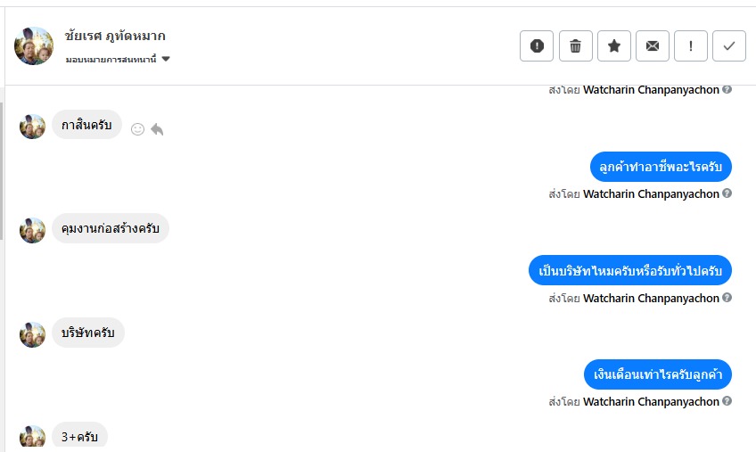Mark conversation unread with envelope icon

653,46
